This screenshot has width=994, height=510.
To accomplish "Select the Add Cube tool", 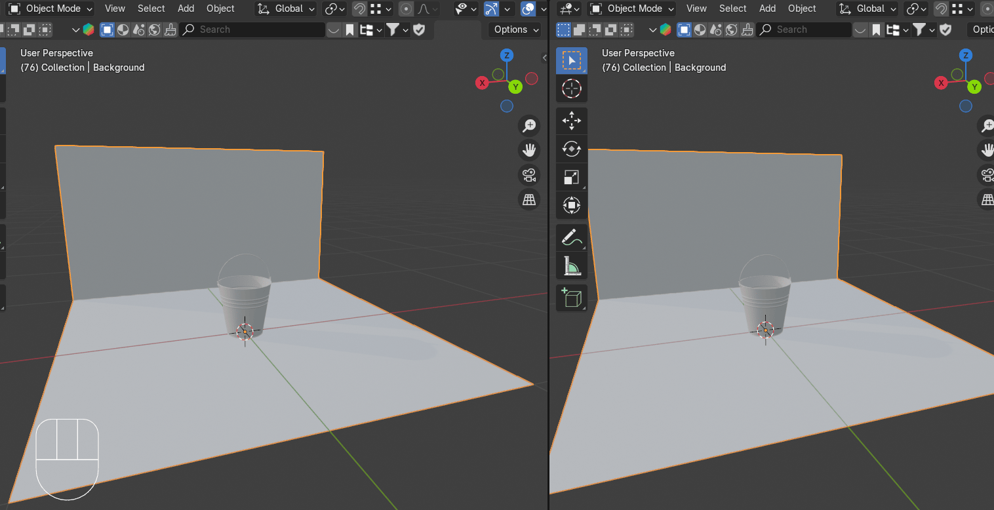I will tap(571, 298).
